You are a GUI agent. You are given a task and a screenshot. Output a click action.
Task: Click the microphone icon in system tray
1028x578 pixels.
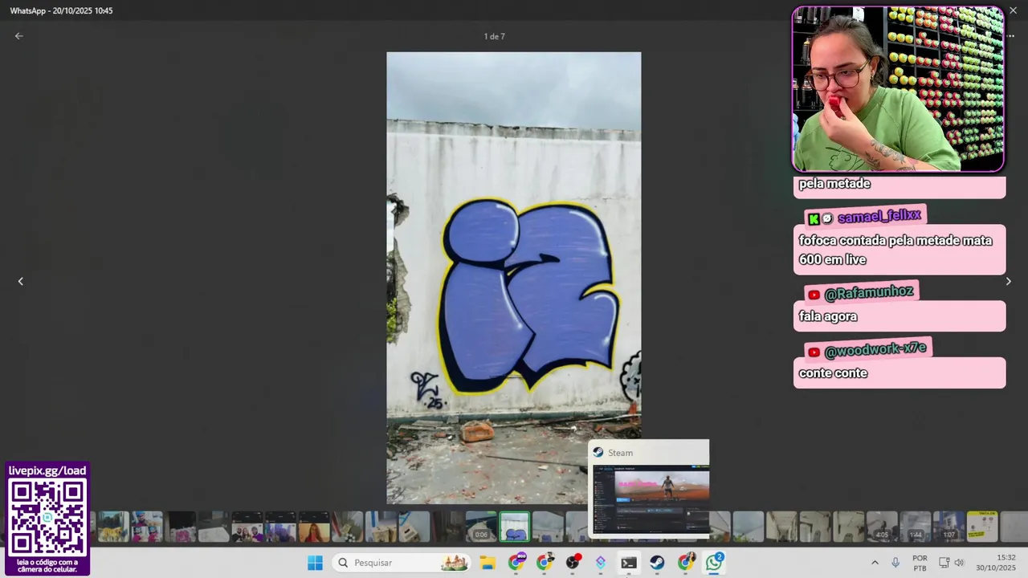point(895,563)
